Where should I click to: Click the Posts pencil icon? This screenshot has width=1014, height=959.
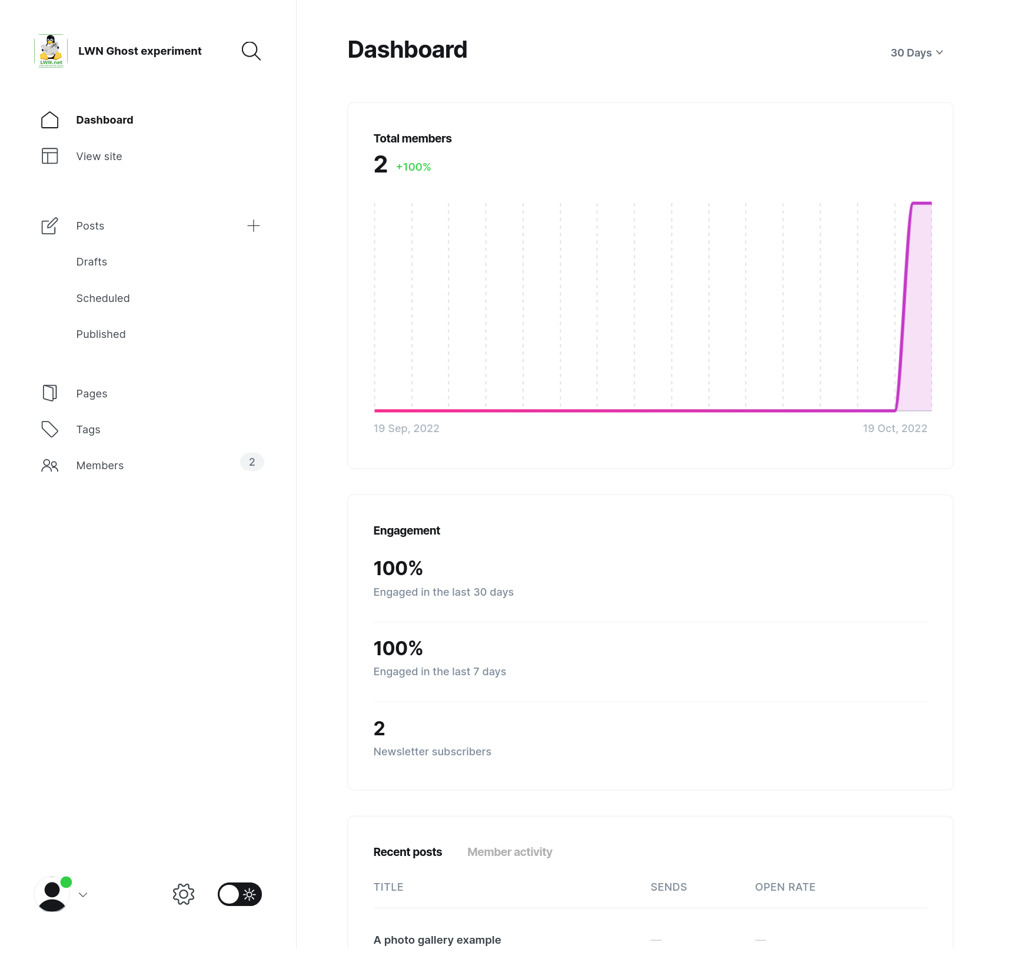click(x=50, y=226)
